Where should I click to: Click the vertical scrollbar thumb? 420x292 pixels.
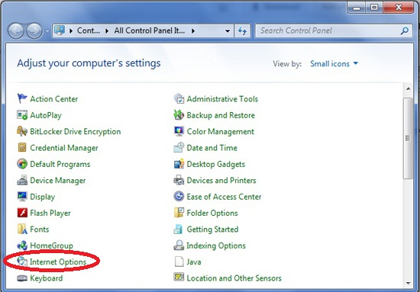[x=408, y=138]
